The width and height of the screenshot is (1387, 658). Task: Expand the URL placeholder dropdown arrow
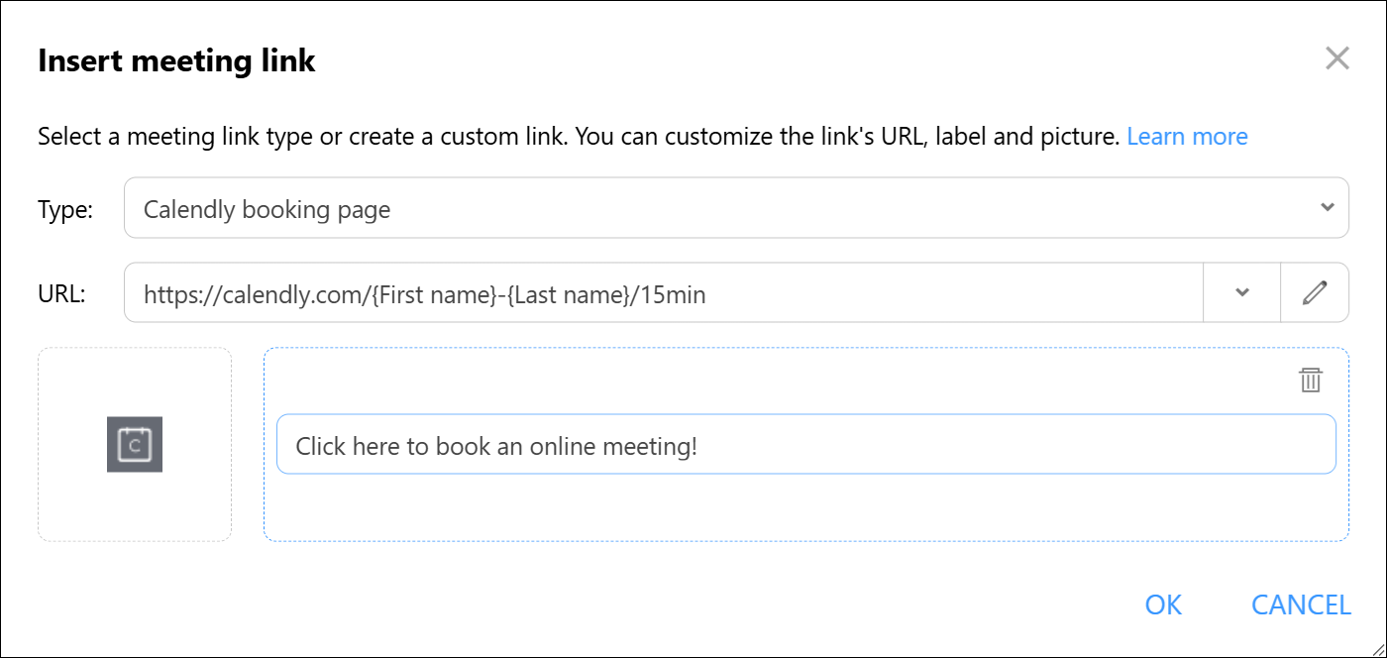click(1241, 292)
